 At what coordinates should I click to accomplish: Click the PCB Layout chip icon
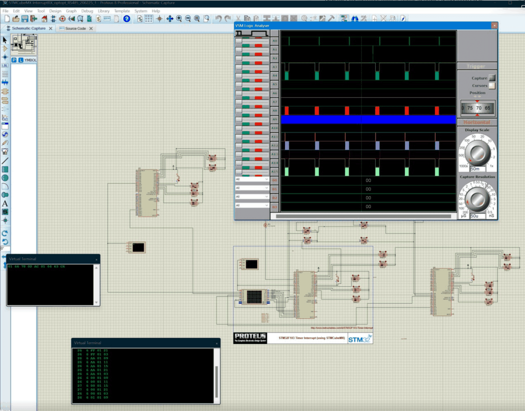(62, 19)
